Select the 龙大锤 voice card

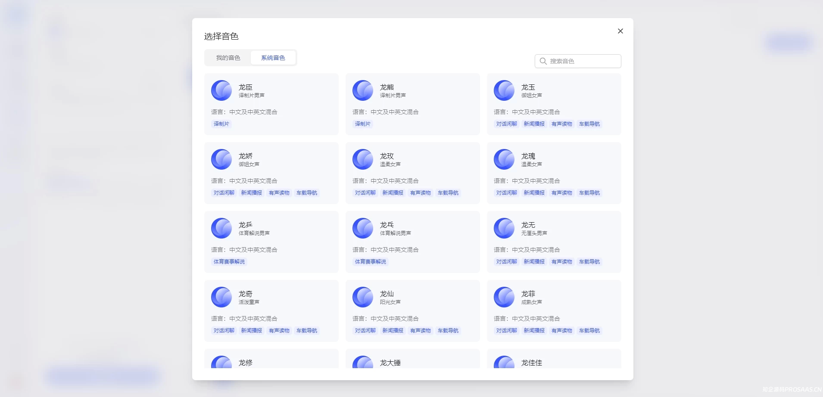[x=412, y=363]
